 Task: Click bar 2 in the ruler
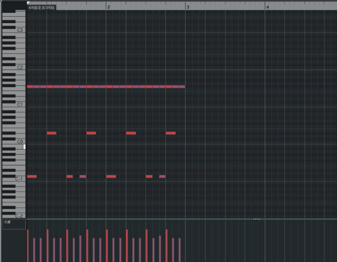click(x=108, y=7)
